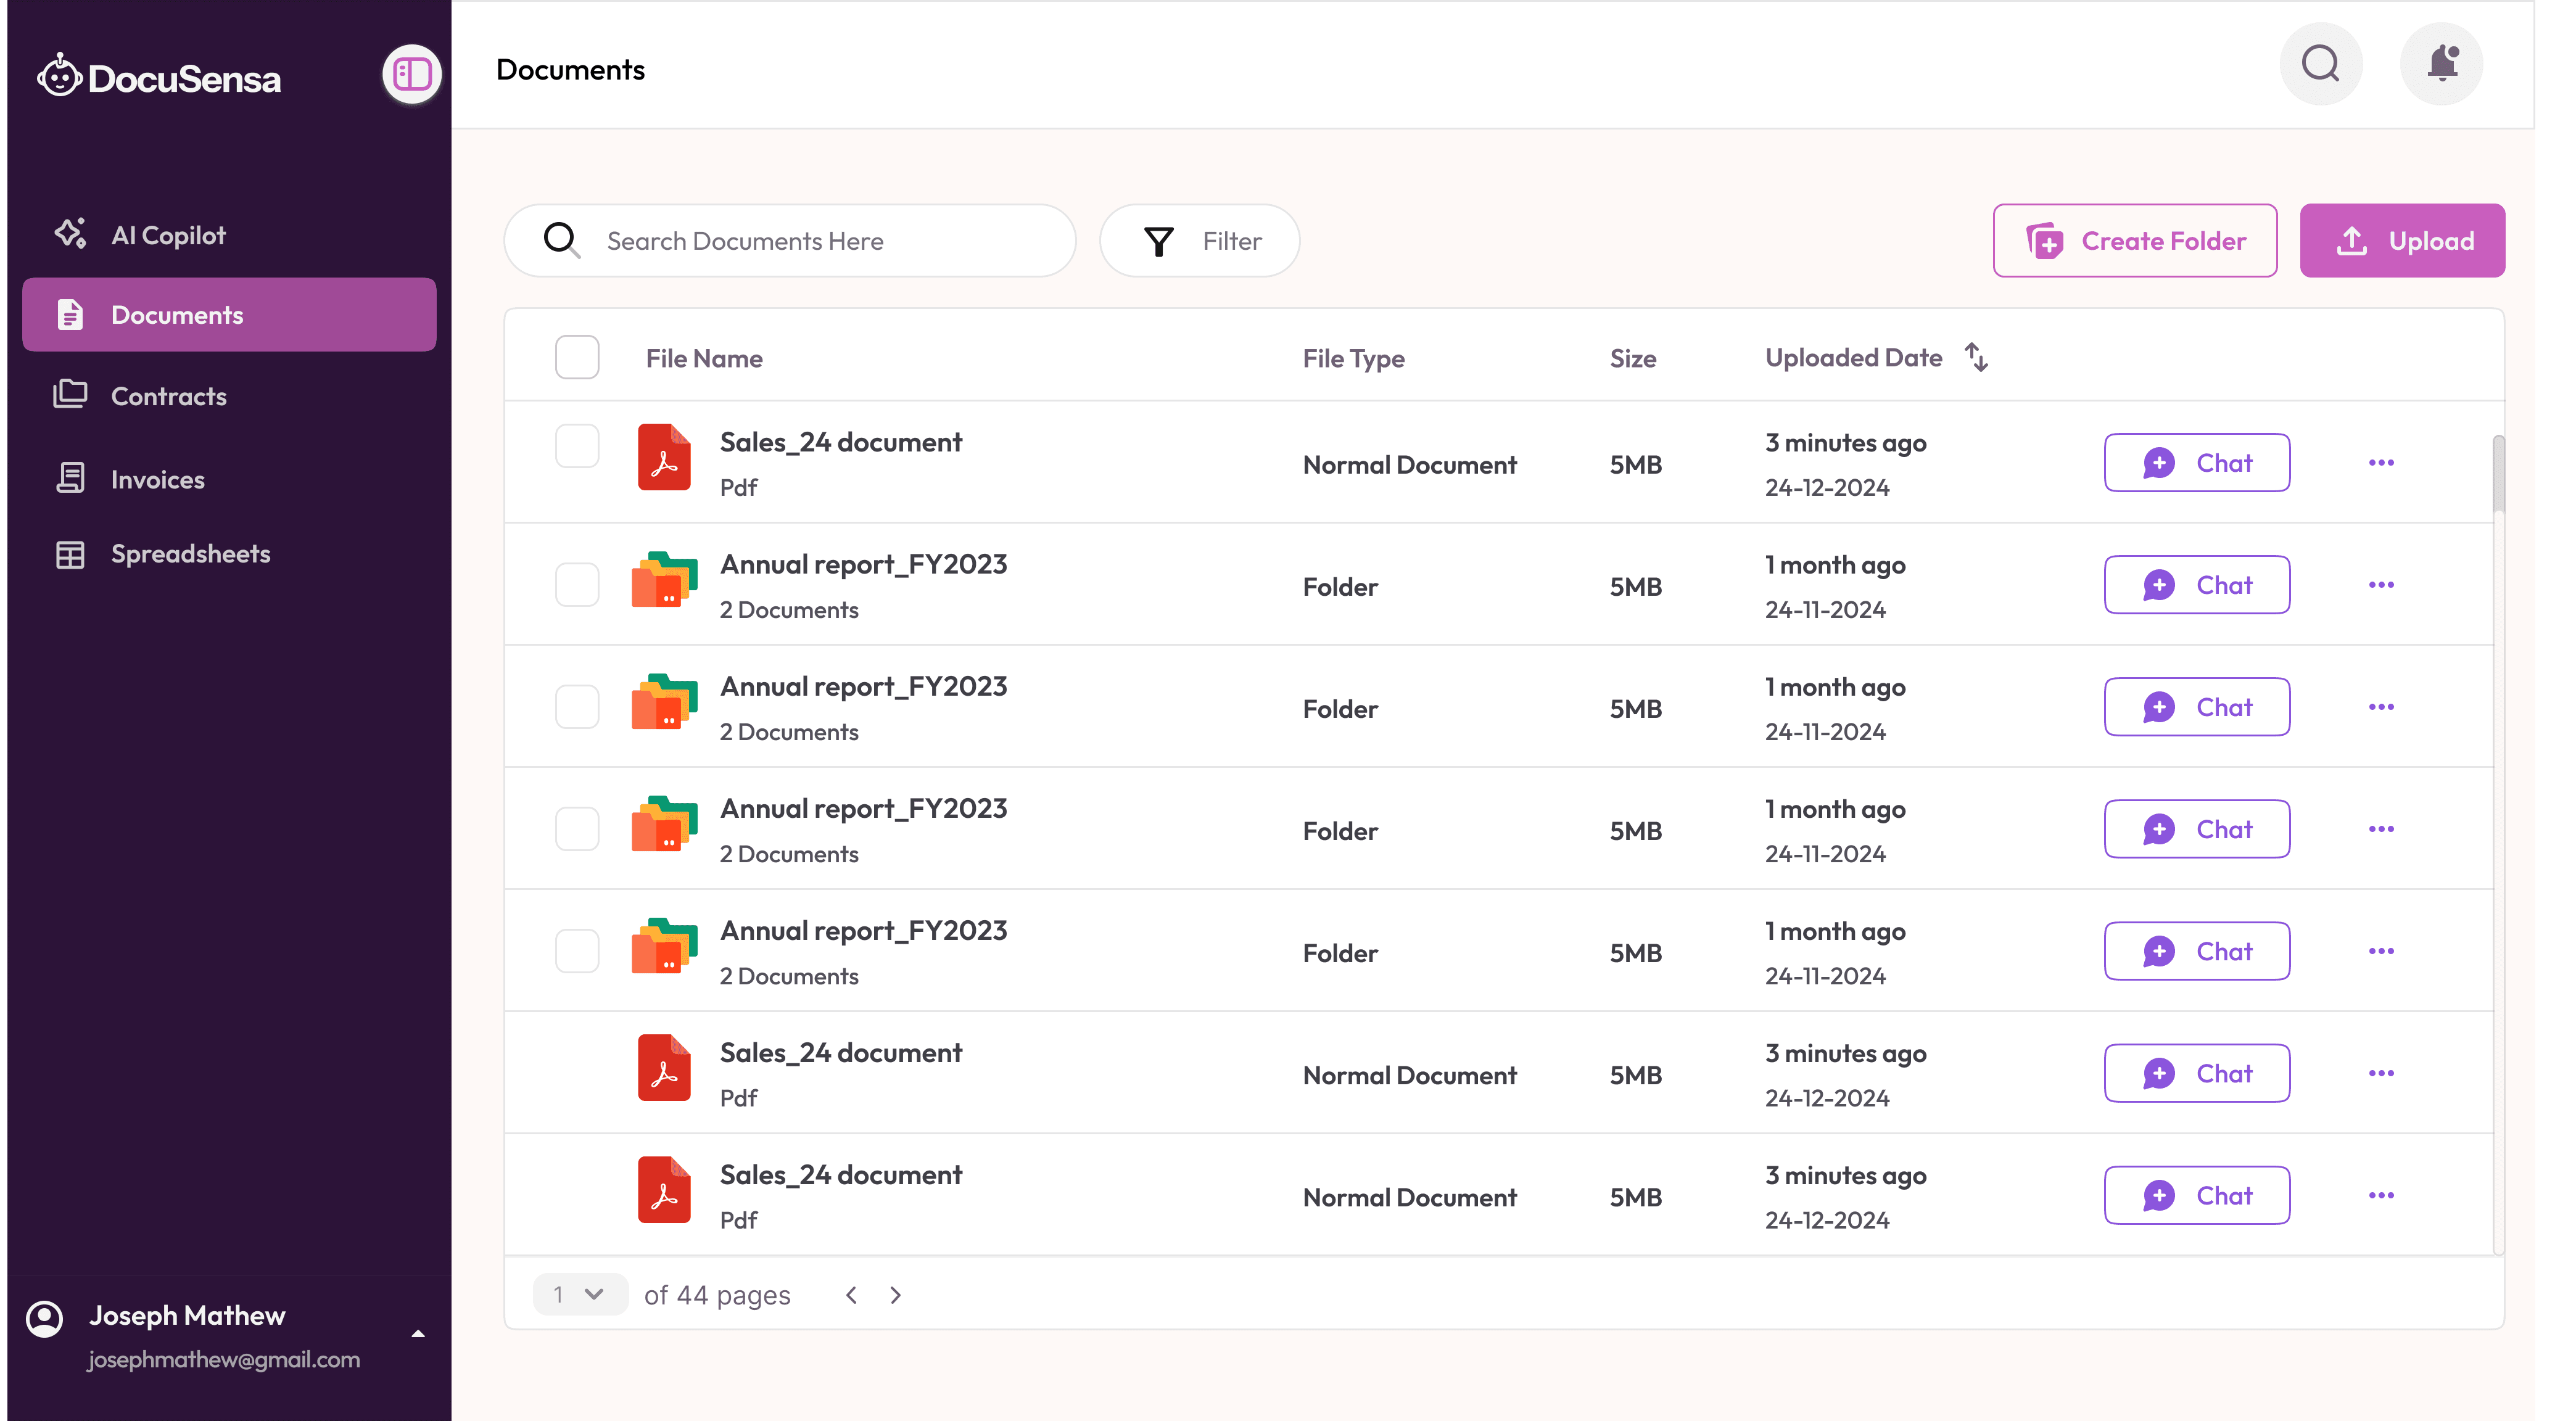This screenshot has width=2576, height=1421.
Task: Check the select-all checkbox in table header
Action: 577,357
